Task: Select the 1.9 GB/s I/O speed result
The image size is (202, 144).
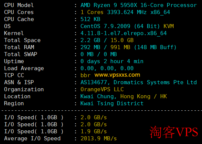Action: pos(94,131)
